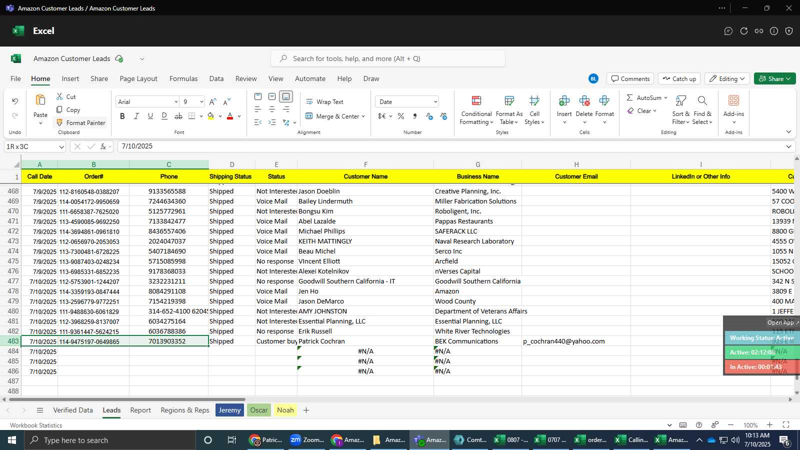This screenshot has height=450, width=800.
Task: Click the Format cells icon
Action: [604, 101]
